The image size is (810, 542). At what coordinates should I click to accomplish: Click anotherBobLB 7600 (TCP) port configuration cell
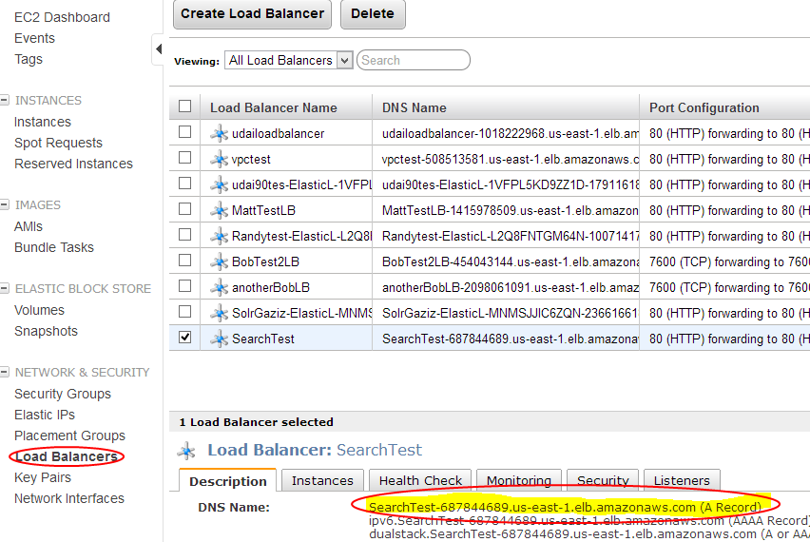724,287
